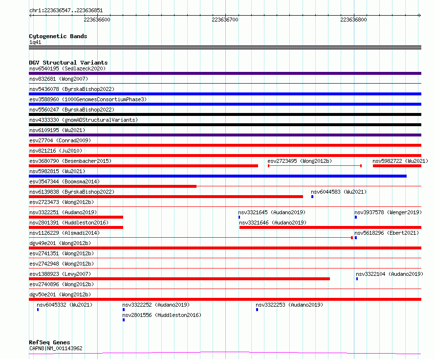Select nsv4333330 (gnomADStructuralVariants) label
The height and width of the screenshot is (359, 435).
tap(84, 120)
